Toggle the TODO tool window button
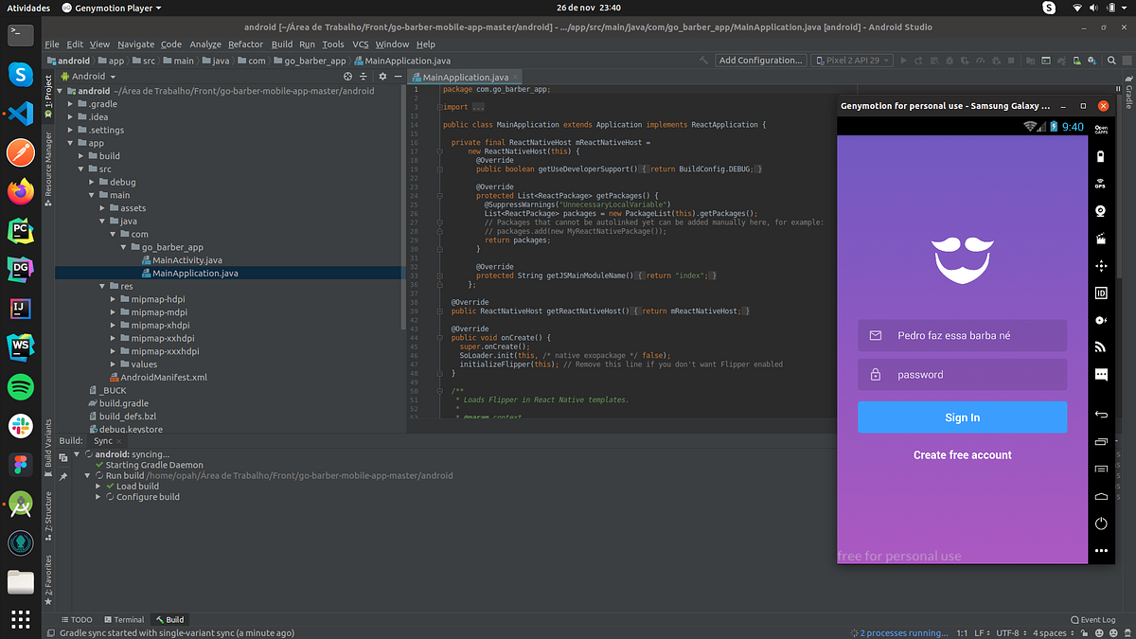The image size is (1136, 639). tap(76, 619)
